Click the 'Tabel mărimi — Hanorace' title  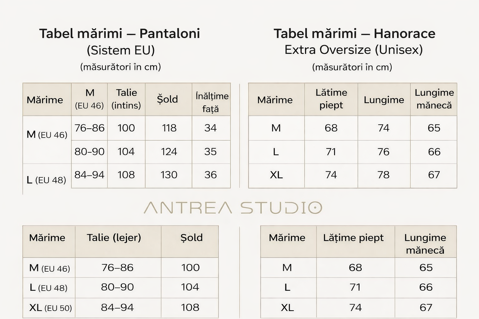point(354,34)
